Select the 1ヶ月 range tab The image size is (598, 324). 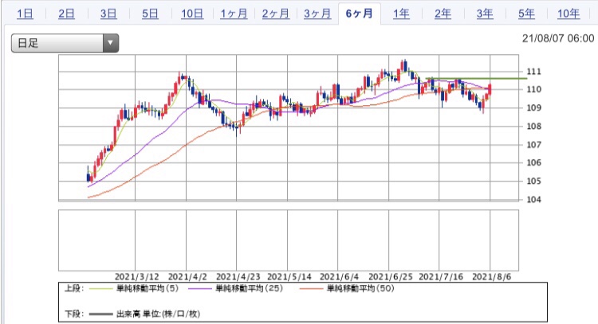tap(234, 14)
